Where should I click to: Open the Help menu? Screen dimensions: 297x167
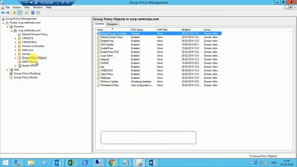tap(49, 7)
